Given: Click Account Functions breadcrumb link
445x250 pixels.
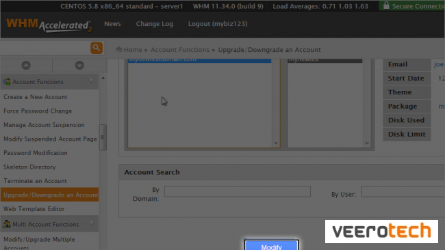Looking at the screenshot, I should click(x=180, y=50).
